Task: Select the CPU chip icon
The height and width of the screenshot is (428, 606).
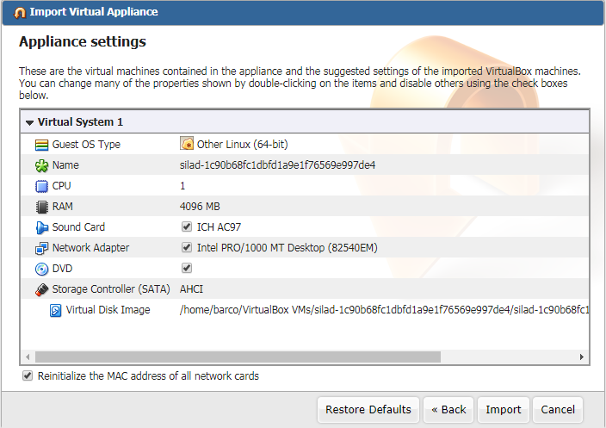Action: (41, 186)
